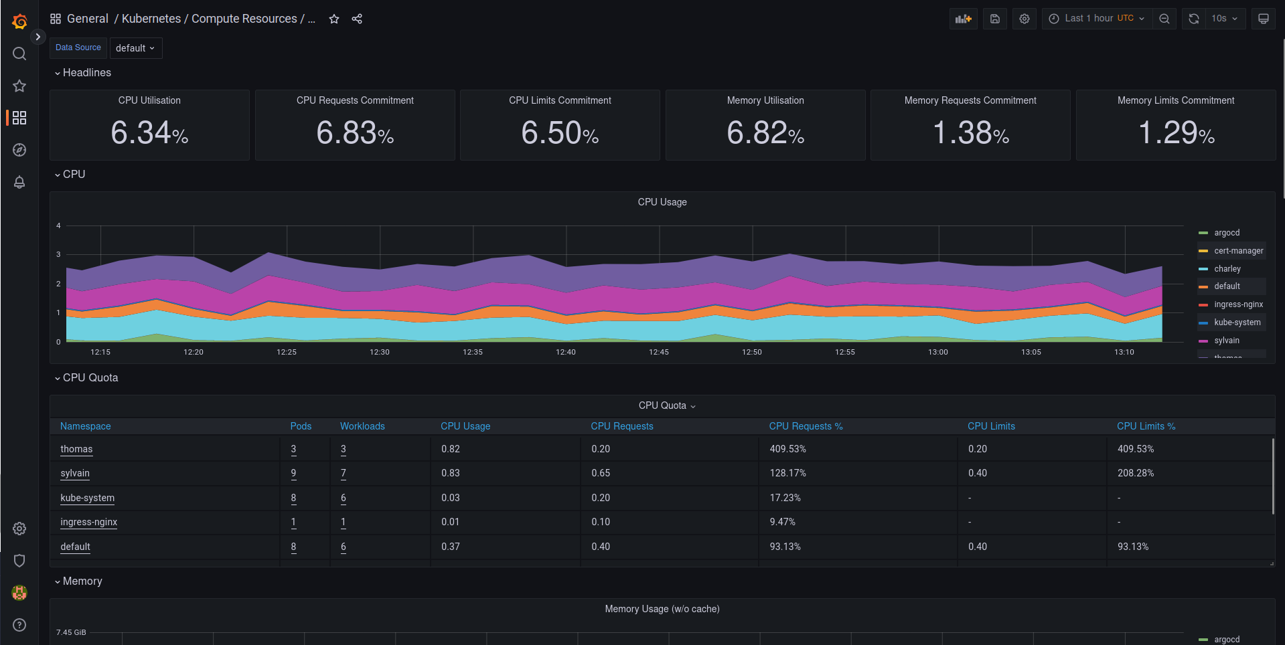This screenshot has width=1285, height=645.
Task: Open the dashboards grid icon beside General
Action: pyautogui.click(x=56, y=19)
